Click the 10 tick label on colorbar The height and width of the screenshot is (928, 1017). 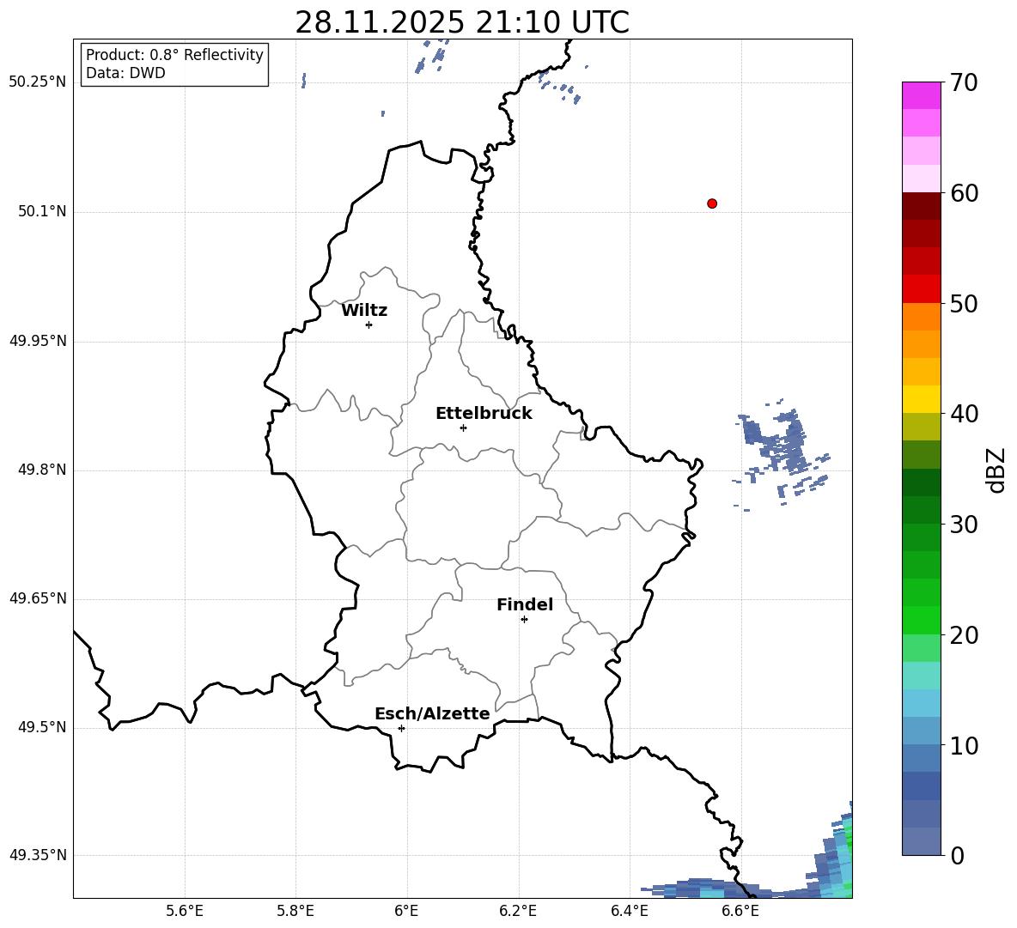[x=965, y=746]
